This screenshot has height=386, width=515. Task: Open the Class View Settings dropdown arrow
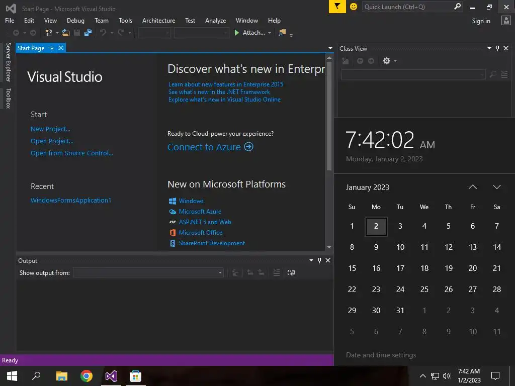(395, 61)
